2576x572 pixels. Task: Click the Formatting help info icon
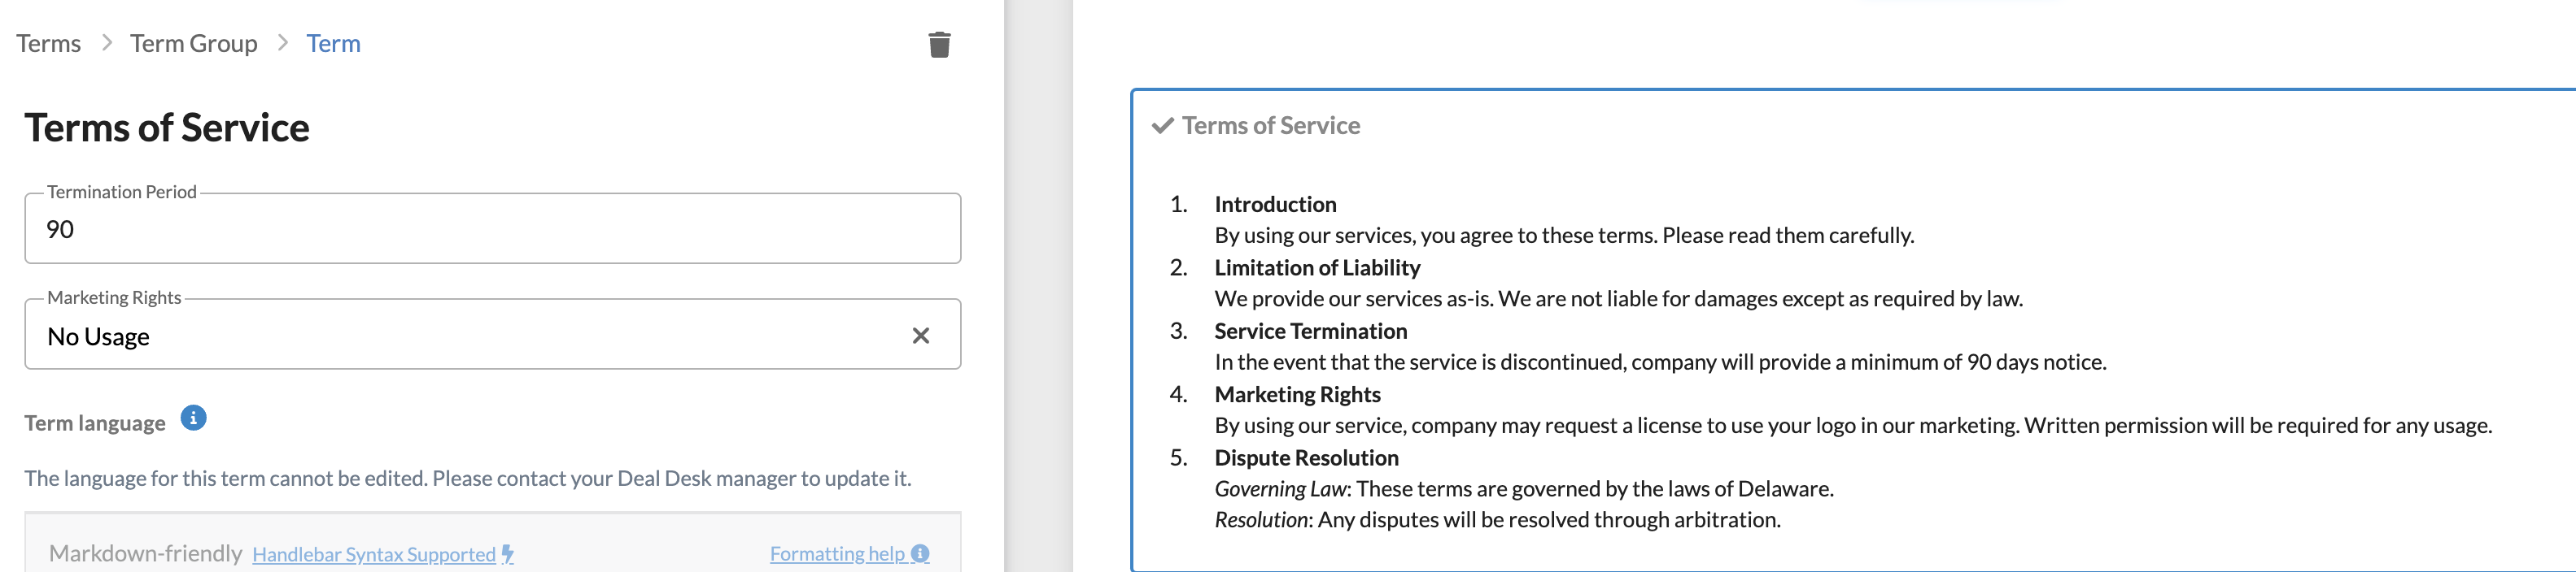(x=921, y=553)
